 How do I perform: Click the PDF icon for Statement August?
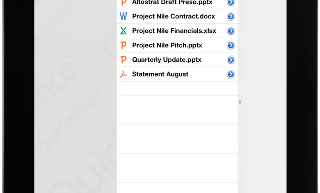point(123,74)
